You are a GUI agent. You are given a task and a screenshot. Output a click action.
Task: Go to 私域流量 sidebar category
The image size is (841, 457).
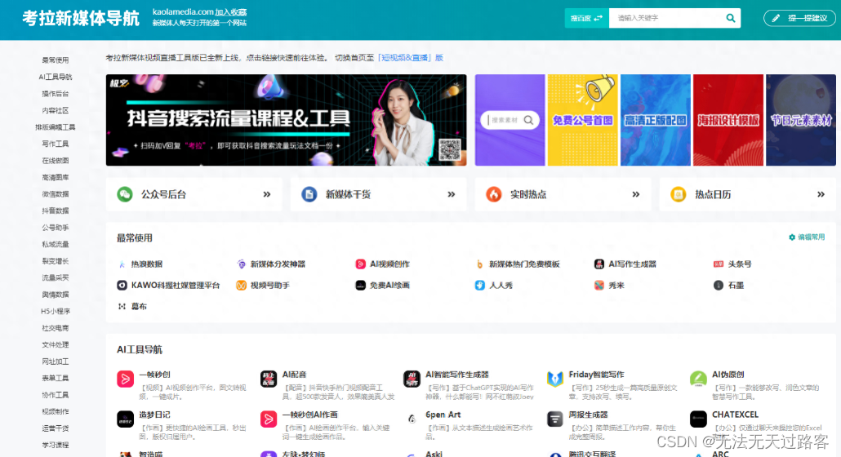click(56, 244)
